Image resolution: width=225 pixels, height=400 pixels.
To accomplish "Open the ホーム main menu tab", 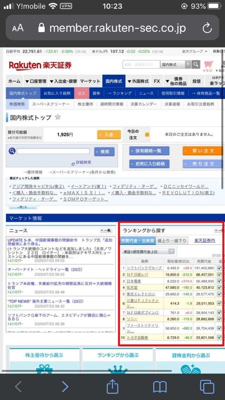I will (x=14, y=81).
